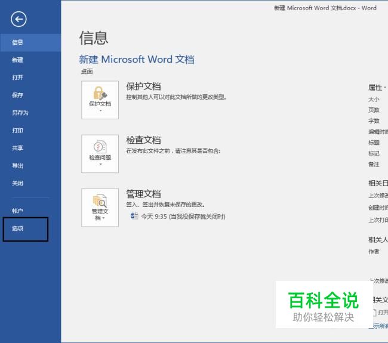The image size is (388, 343).
Task: Click Word file icon beside 今天 9:35
Action: click(x=134, y=216)
